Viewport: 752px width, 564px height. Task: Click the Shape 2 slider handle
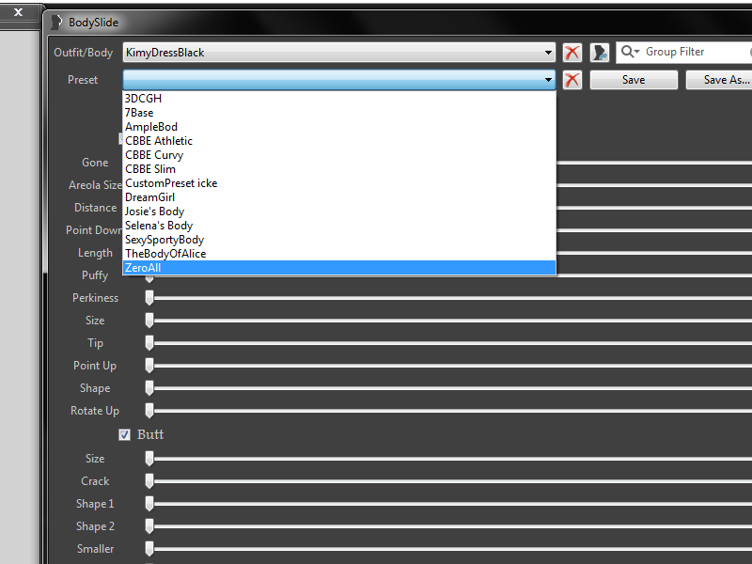(149, 526)
